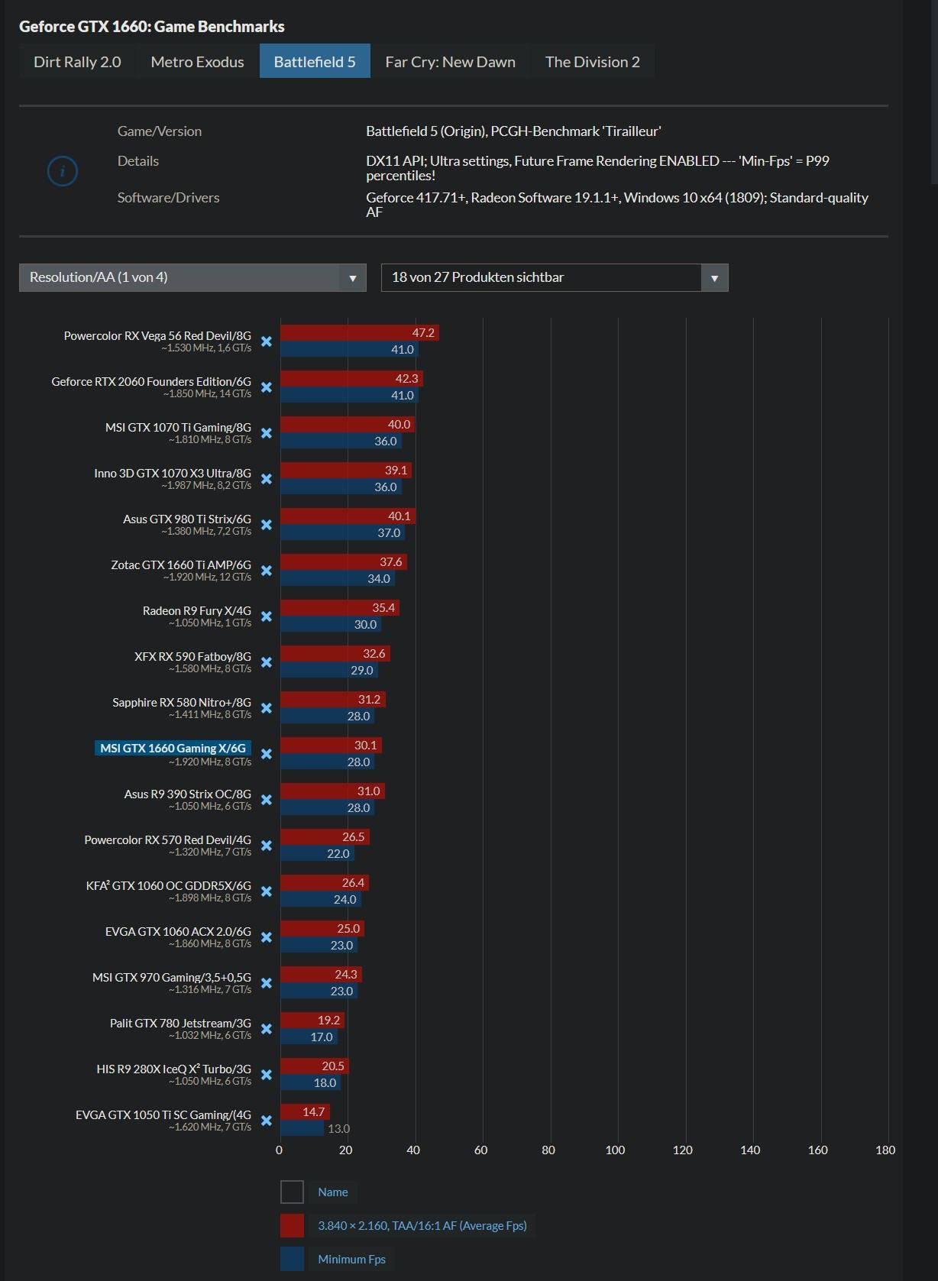This screenshot has width=938, height=1281.
Task: Open the visible products dropdown
Action: pos(555,277)
